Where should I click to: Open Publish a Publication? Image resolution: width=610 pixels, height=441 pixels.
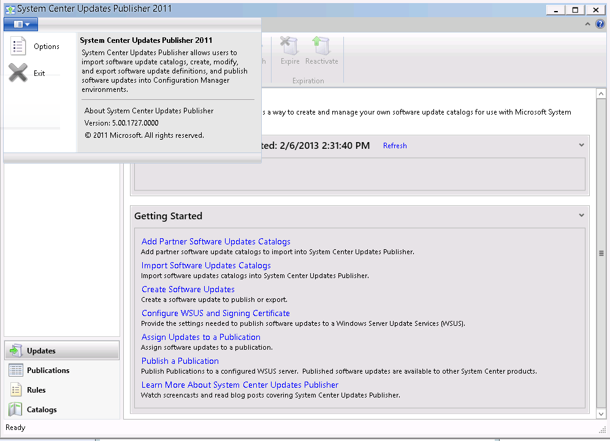click(x=180, y=361)
